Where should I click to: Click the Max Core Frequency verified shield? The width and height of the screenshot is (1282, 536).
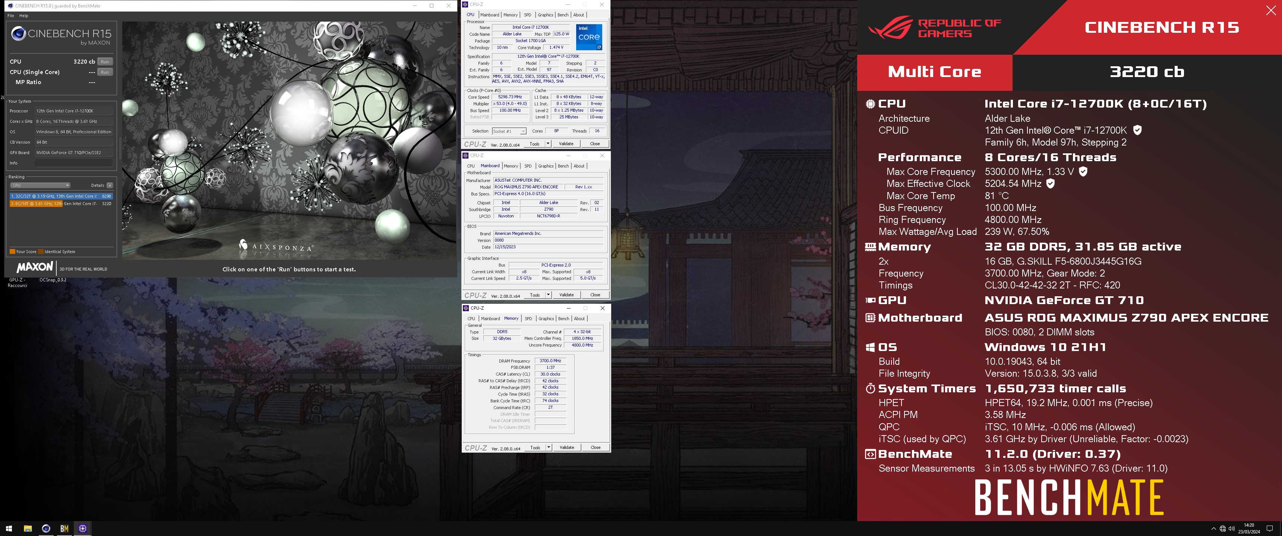pyautogui.click(x=1083, y=172)
